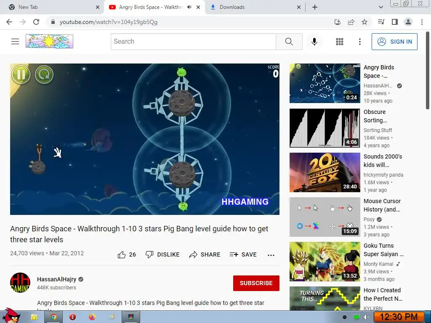Go back using browser back arrow
This screenshot has height=323, width=431.
(x=9, y=22)
